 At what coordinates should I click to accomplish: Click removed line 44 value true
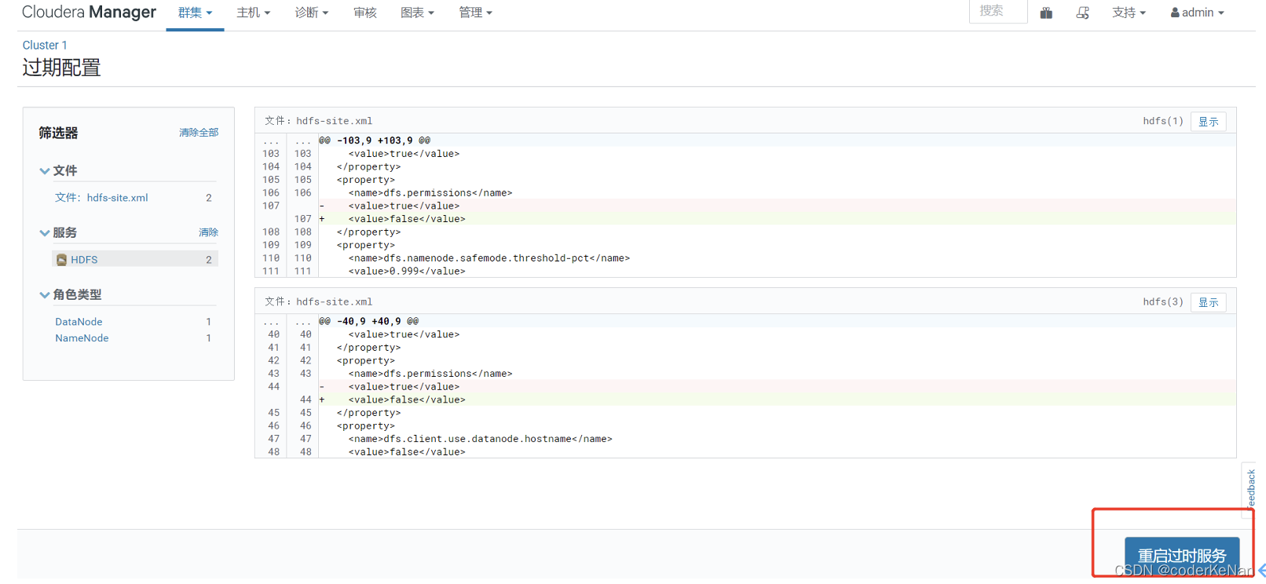click(404, 387)
